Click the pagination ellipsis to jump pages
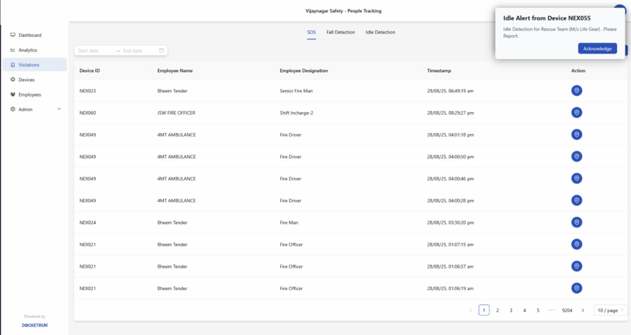Viewport: 631px width, 335px height. [x=552, y=310]
